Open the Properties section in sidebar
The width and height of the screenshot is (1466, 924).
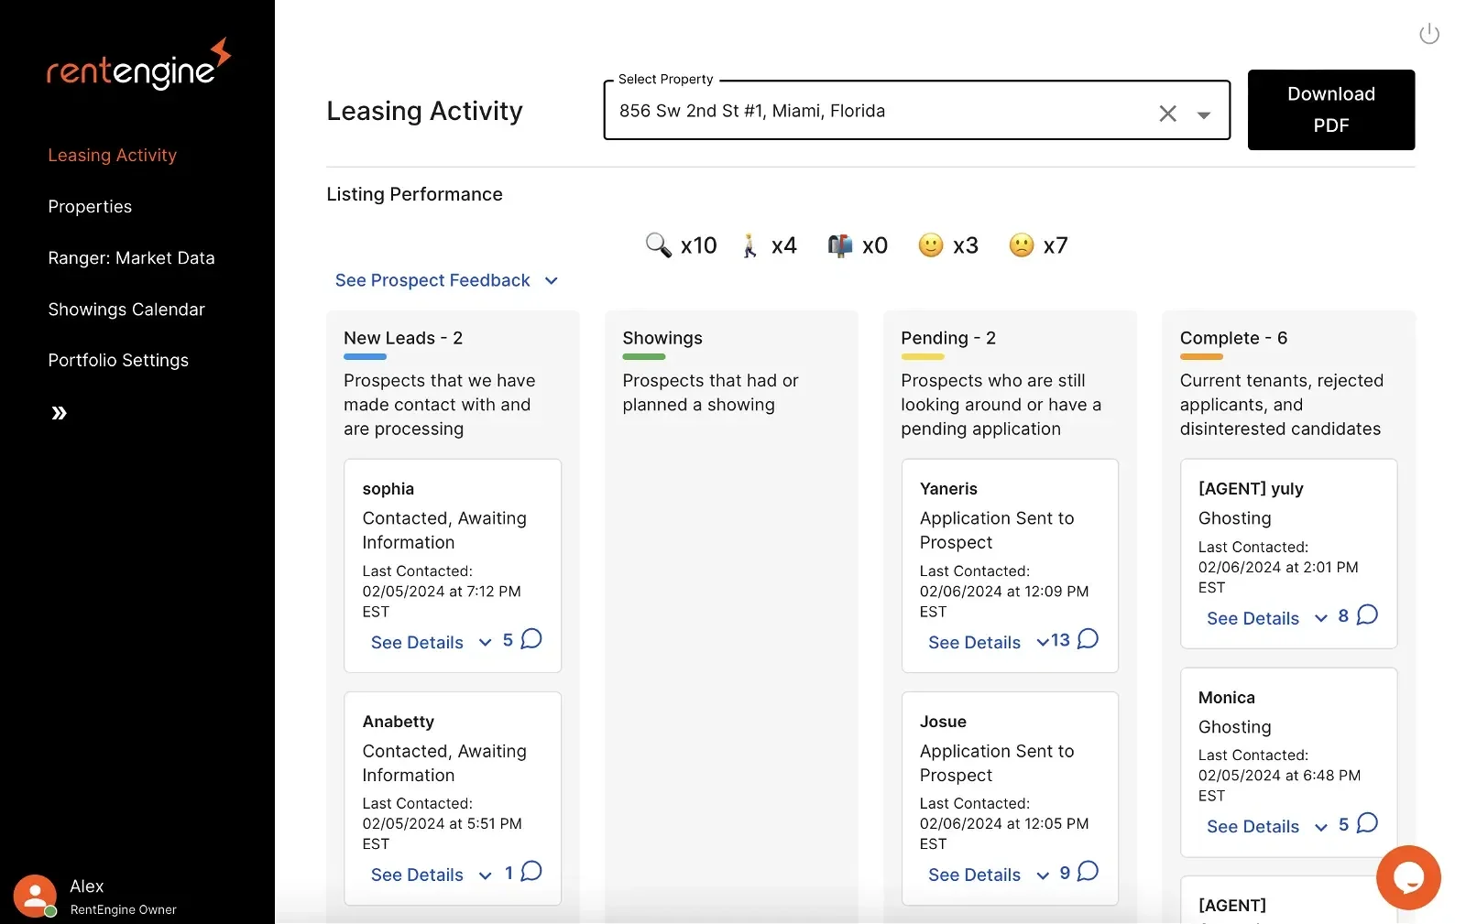coord(90,206)
